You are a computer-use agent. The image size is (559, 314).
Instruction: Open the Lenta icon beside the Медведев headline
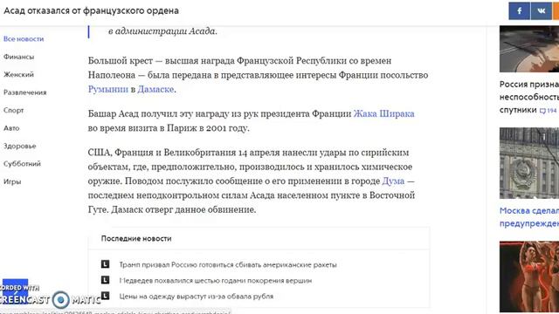[105, 280]
